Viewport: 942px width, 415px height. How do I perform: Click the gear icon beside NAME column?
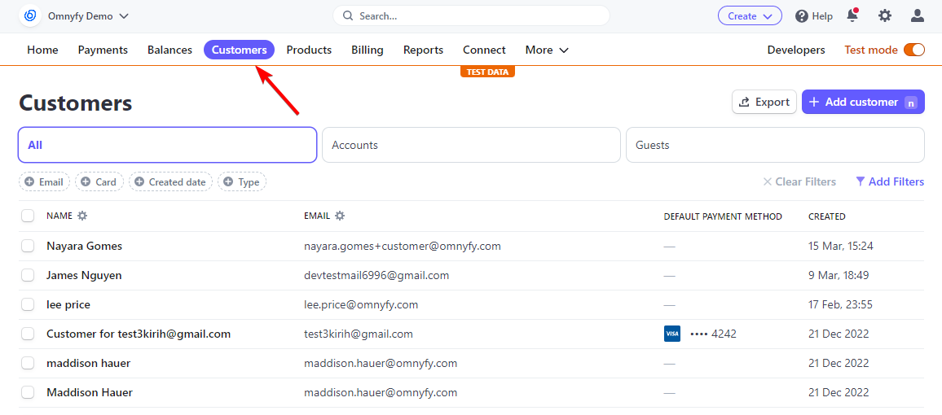tap(82, 216)
